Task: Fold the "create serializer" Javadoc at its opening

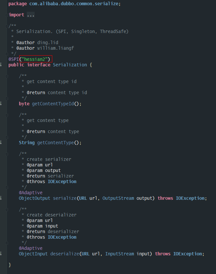Action: pyautogui.click(x=7, y=154)
